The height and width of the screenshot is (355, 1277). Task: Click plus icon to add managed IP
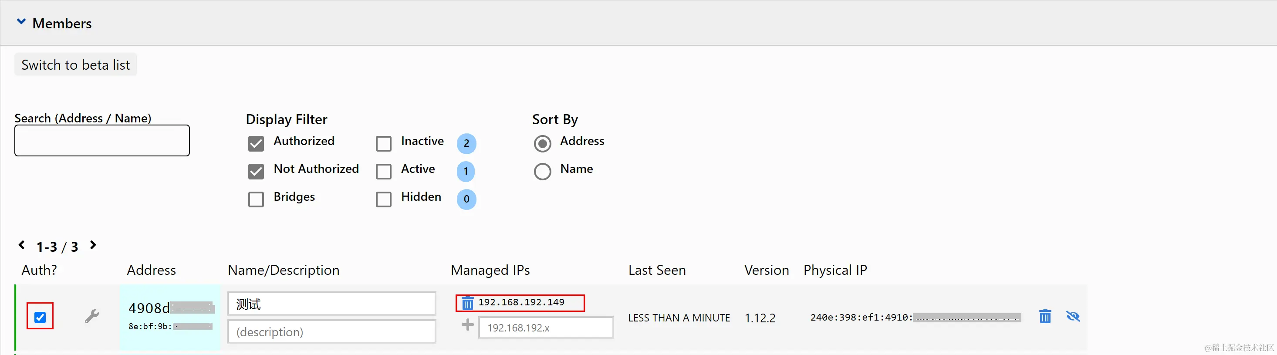[467, 325]
